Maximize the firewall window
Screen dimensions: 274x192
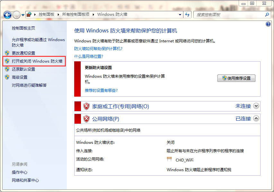point(252,3)
